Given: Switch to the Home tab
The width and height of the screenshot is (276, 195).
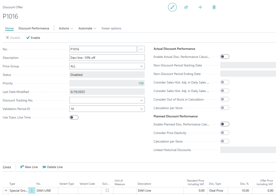Looking at the screenshot, I should (x=9, y=28).
